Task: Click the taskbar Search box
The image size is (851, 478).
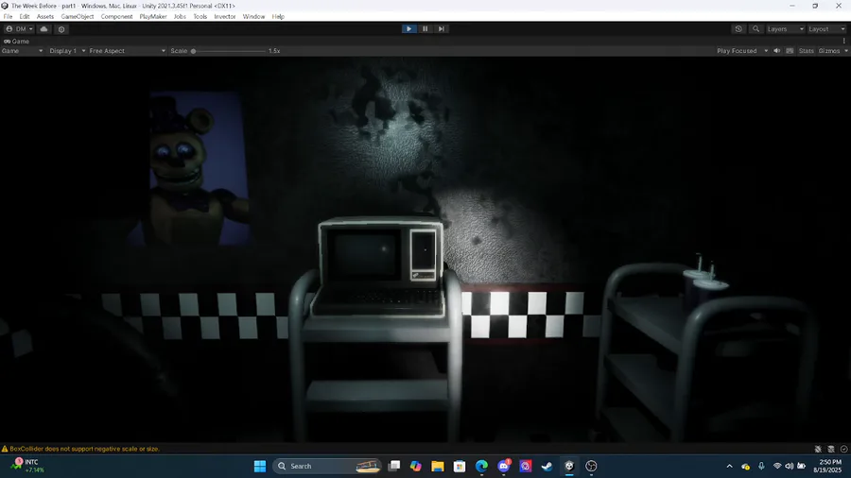Action: (x=327, y=466)
